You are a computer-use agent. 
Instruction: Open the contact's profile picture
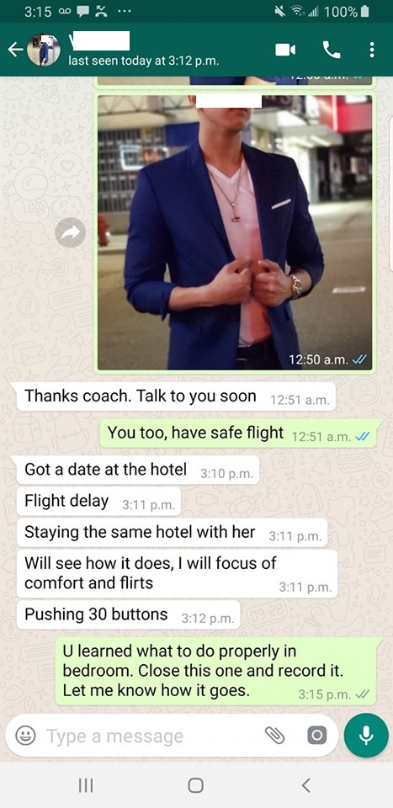pyautogui.click(x=44, y=50)
